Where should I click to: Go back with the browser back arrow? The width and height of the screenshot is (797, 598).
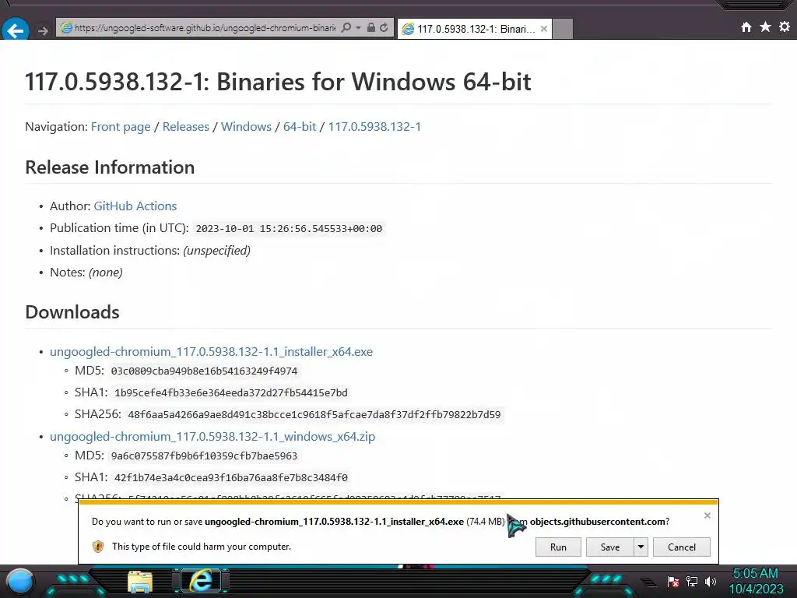click(x=16, y=30)
